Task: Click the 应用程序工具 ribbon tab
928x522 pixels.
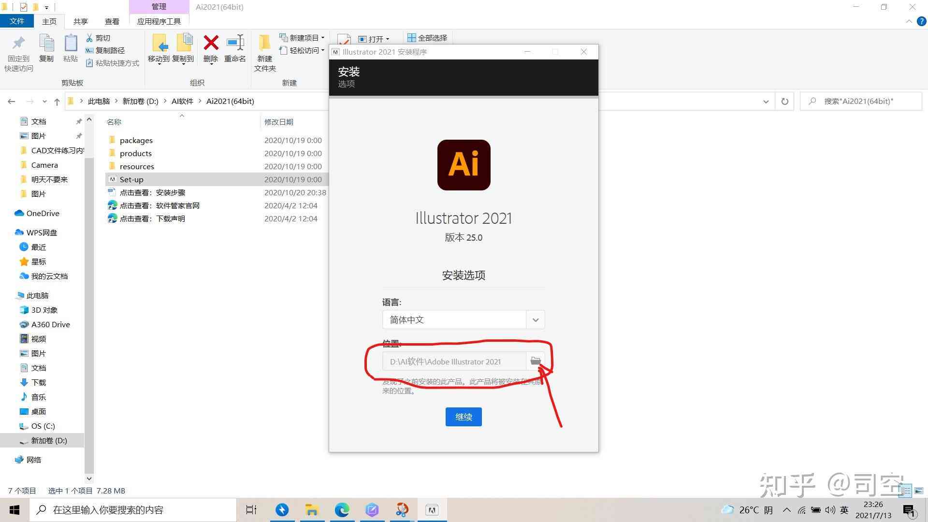Action: click(158, 21)
